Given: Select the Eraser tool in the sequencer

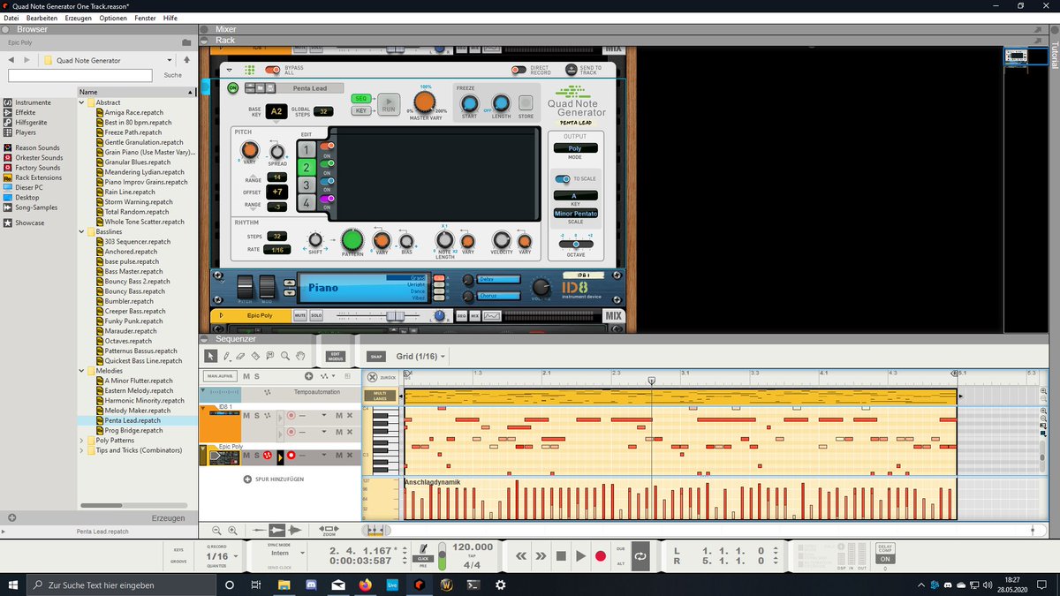Looking at the screenshot, I should (x=240, y=356).
